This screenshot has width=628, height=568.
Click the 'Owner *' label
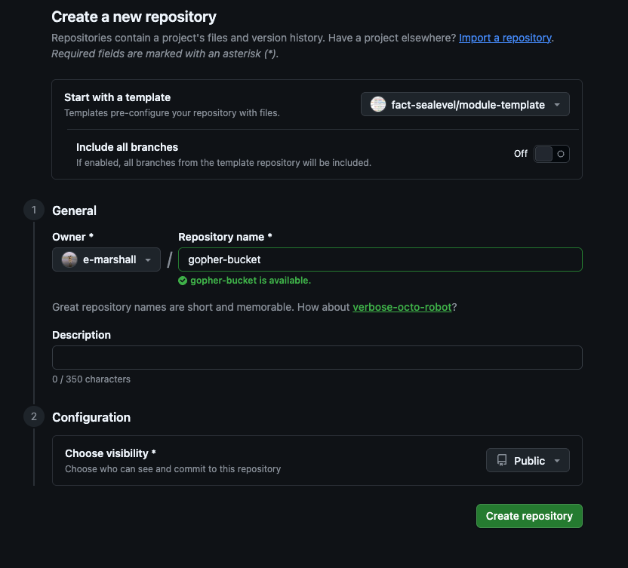point(73,237)
